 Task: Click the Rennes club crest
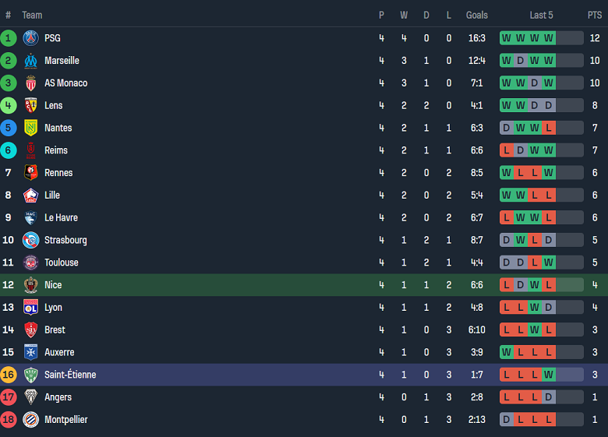tap(30, 173)
